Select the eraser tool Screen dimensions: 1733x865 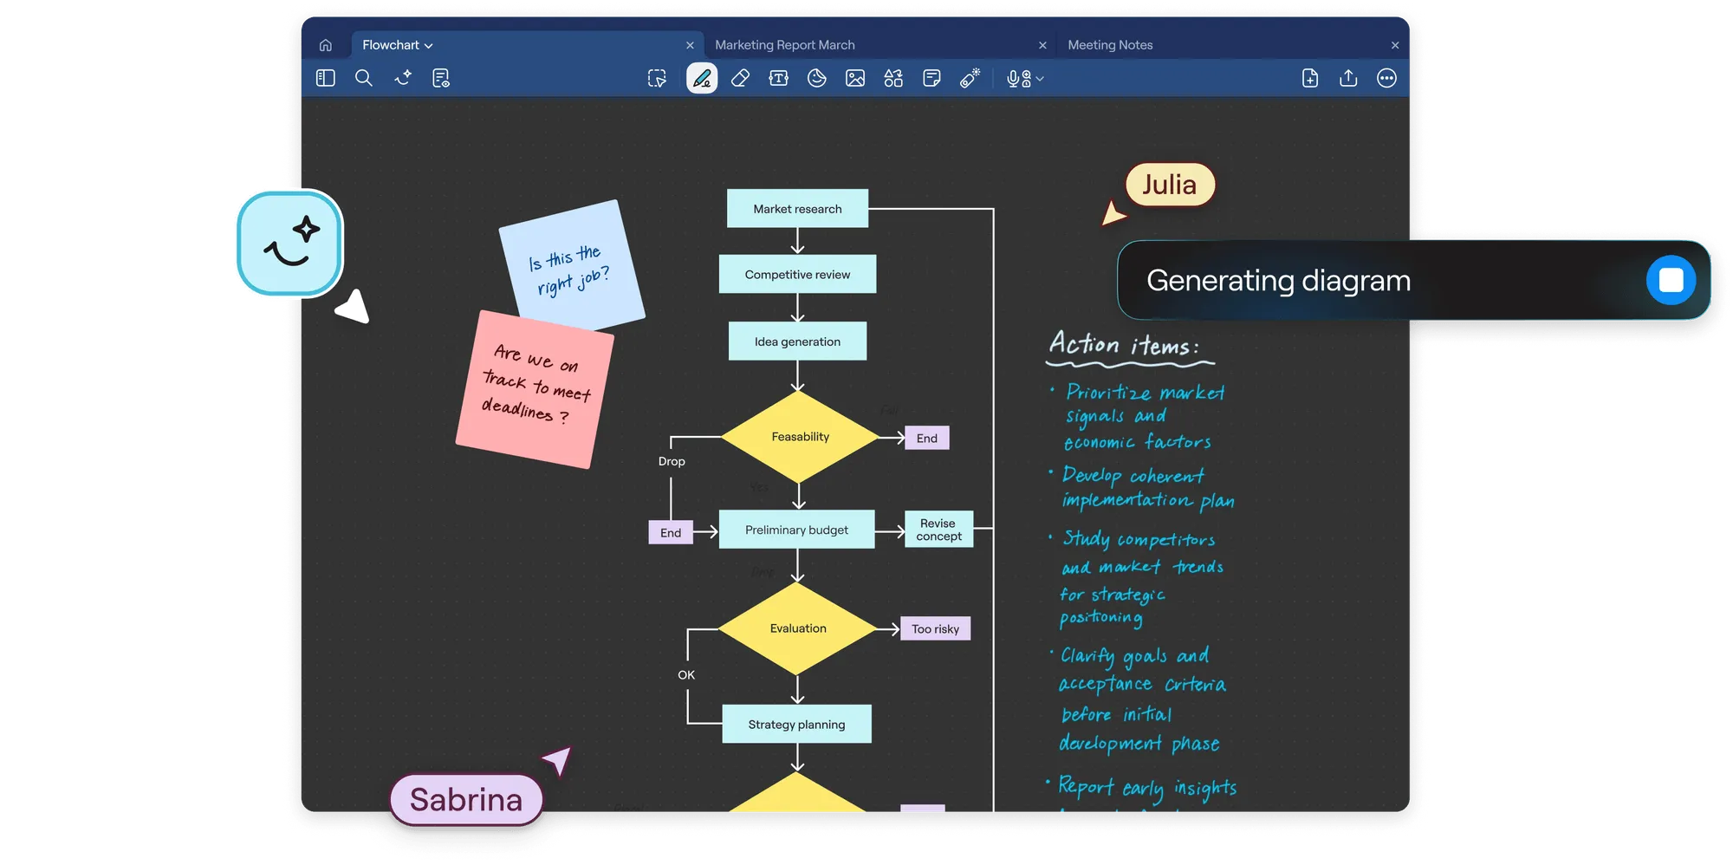740,78
